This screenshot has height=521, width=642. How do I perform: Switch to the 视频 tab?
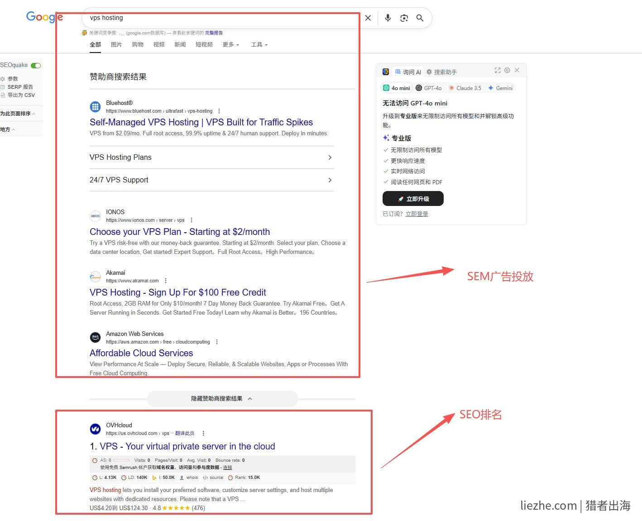coord(159,45)
